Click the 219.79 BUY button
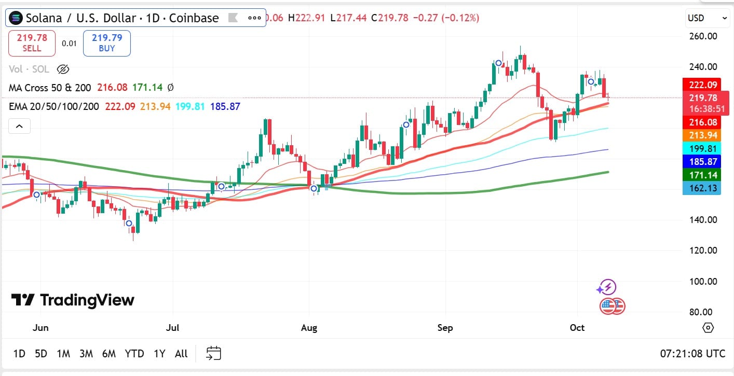 [x=106, y=43]
